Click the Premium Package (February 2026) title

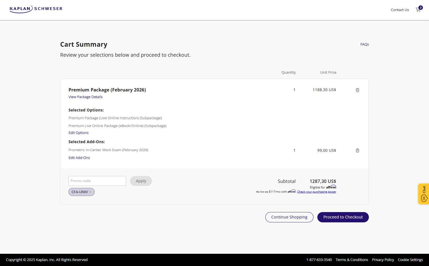107,90
